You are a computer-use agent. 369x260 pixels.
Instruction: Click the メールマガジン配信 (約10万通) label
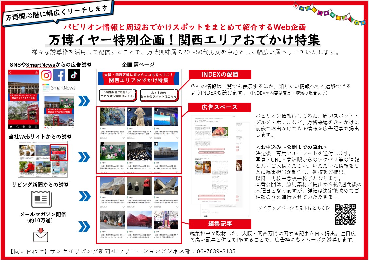[43, 217]
